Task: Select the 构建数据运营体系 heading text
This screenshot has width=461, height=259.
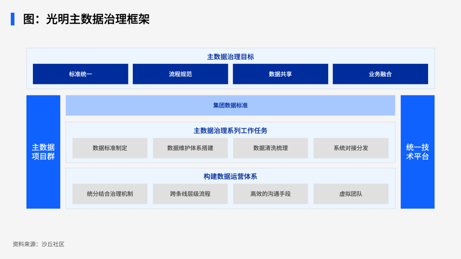Action: 230,176
